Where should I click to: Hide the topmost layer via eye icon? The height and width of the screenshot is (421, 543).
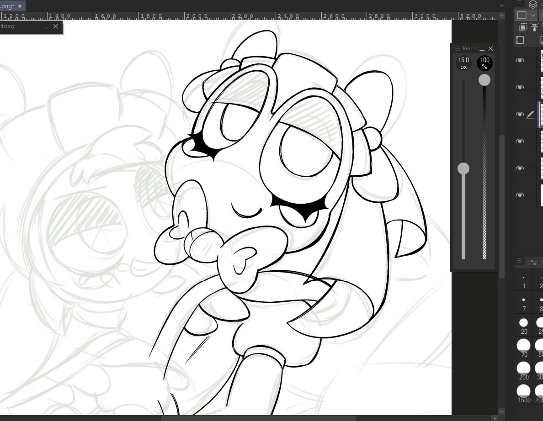pyautogui.click(x=520, y=61)
